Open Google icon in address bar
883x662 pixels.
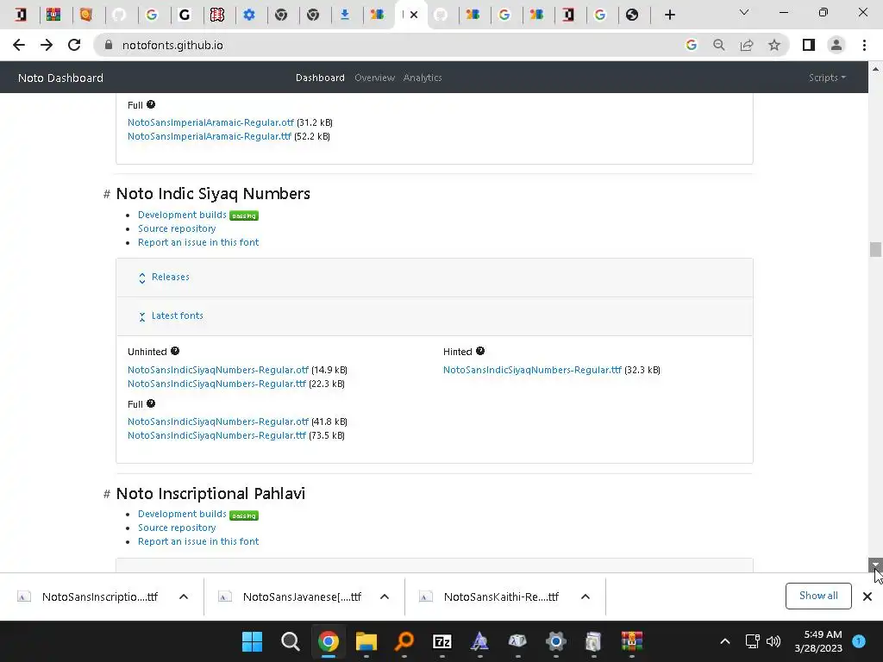coord(692,45)
